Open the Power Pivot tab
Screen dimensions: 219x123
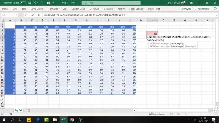[x=154, y=9]
